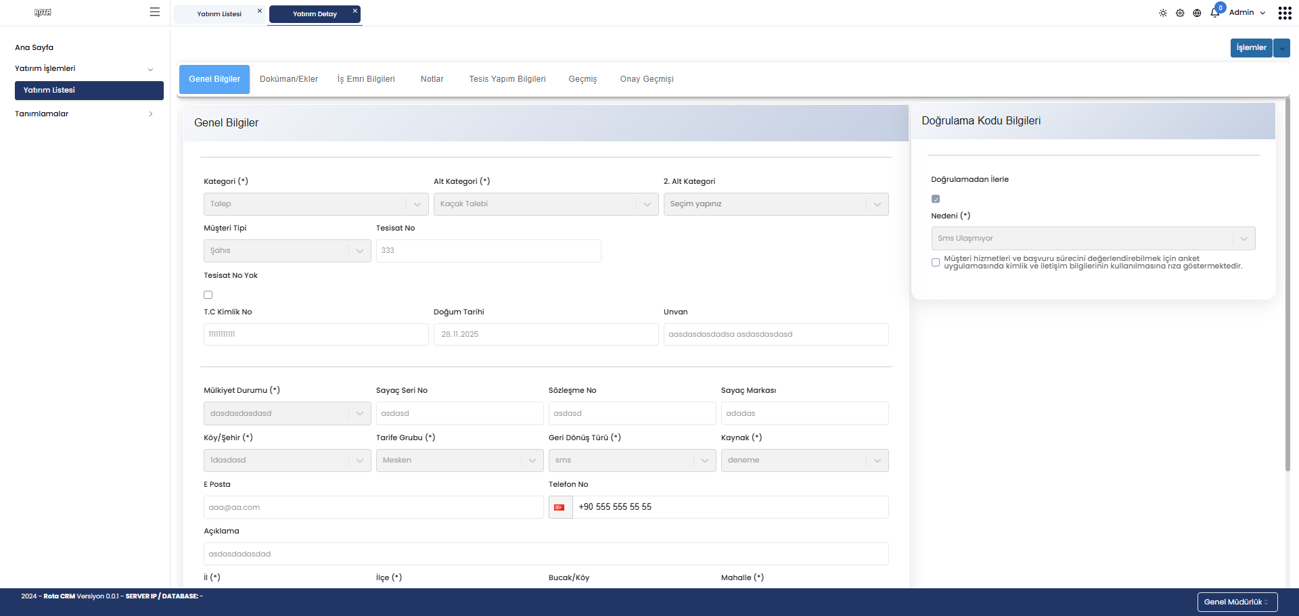Viewport: 1299px width, 616px height.
Task: Open settings gear icon in header
Action: (x=1180, y=13)
